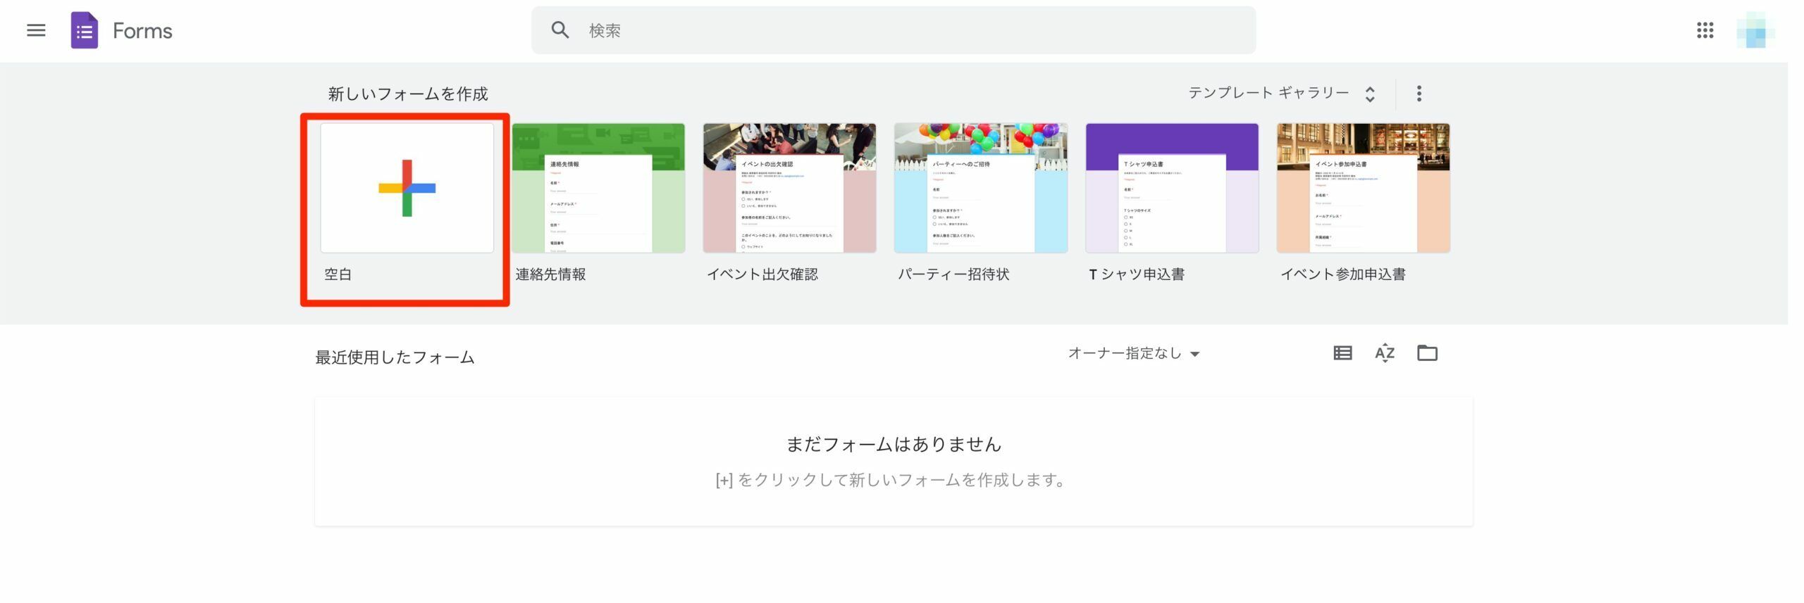Screen dimensions: 1804x603
Task: Open the オーナー指定なし owner filter dropdown
Action: (x=1134, y=353)
